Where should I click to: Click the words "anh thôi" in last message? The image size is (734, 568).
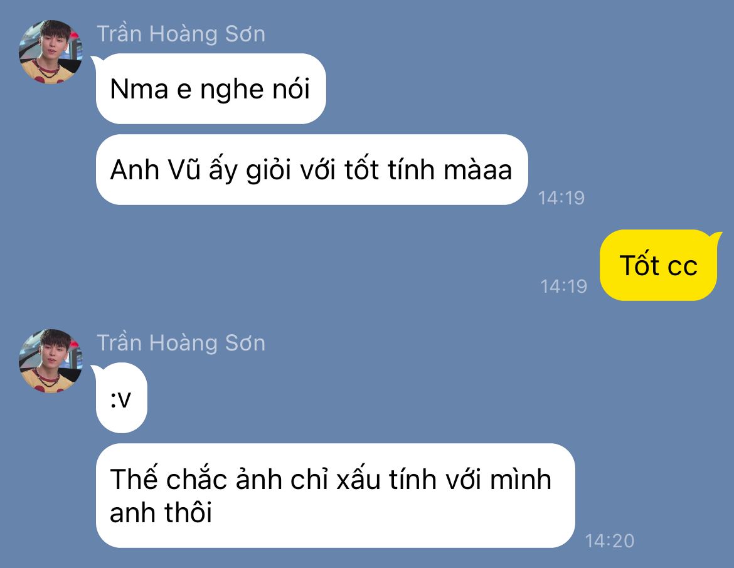(161, 512)
